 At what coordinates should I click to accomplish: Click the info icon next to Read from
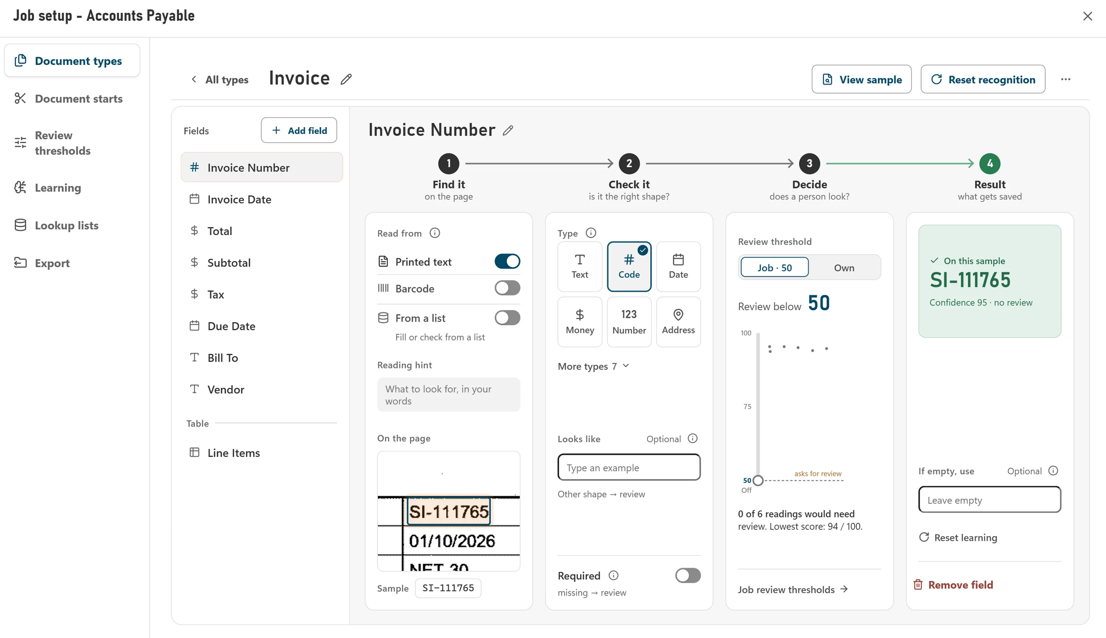[435, 233]
